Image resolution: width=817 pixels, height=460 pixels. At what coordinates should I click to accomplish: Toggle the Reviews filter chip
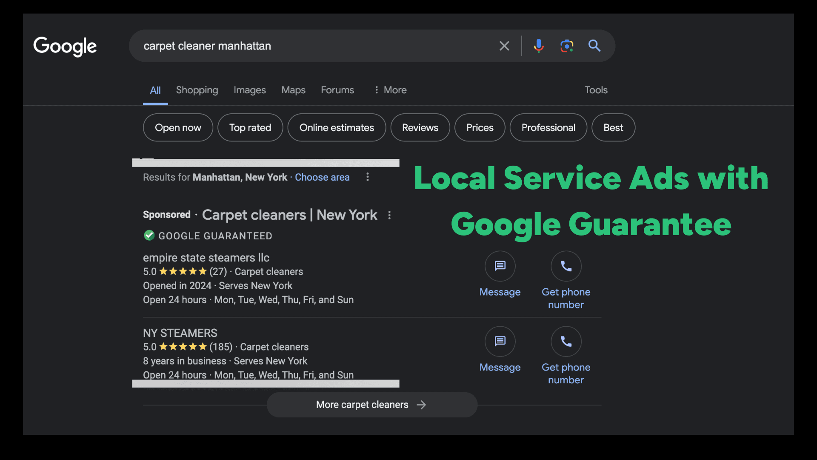point(420,127)
